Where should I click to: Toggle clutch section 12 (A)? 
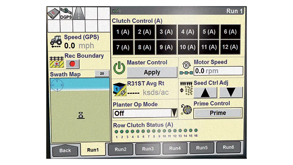click(230, 47)
